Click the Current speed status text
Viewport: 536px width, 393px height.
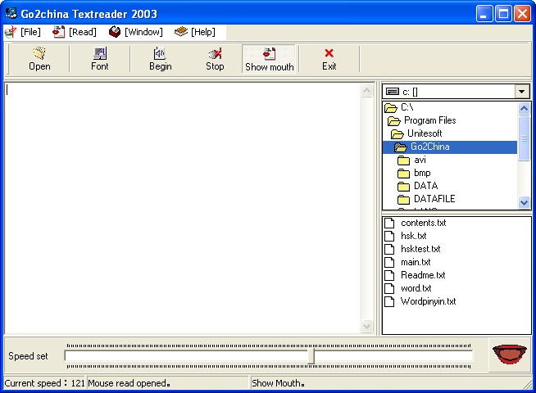[x=44, y=383]
